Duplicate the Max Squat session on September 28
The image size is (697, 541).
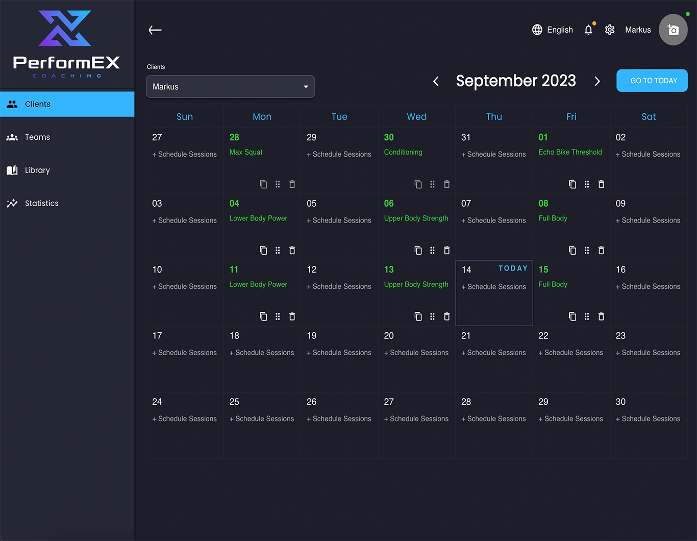263,184
